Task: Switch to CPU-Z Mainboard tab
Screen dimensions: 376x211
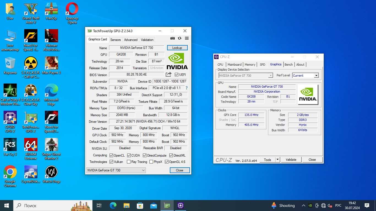Action: point(235,65)
